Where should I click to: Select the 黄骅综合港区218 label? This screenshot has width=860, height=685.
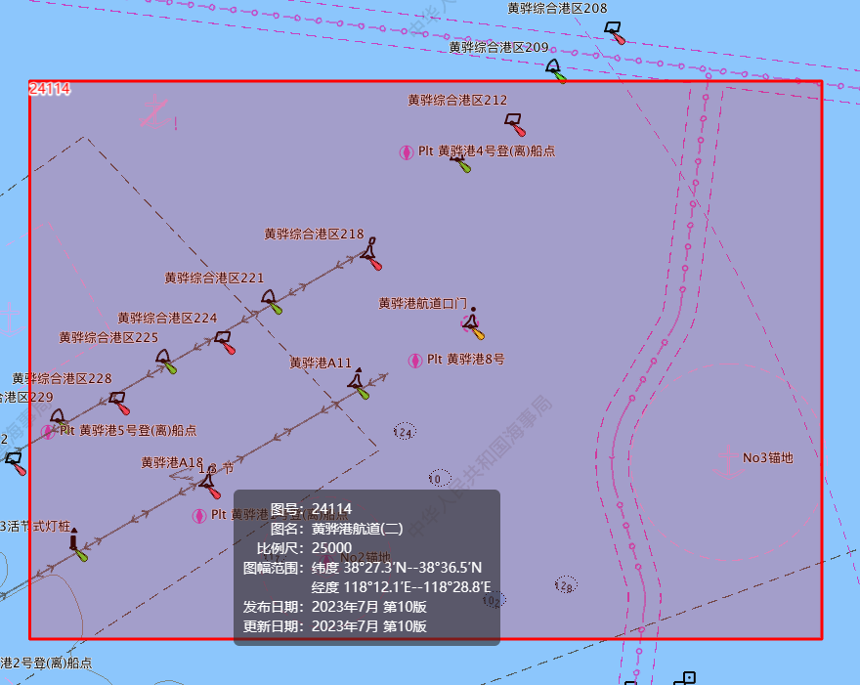[x=314, y=235]
